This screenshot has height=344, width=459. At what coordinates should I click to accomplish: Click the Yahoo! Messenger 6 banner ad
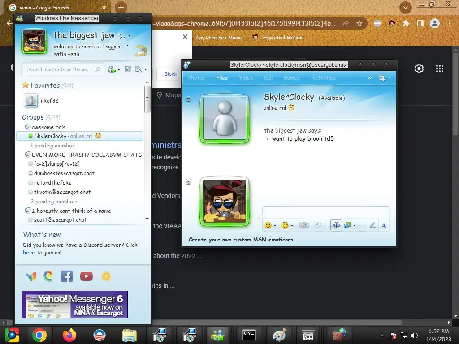[75, 305]
